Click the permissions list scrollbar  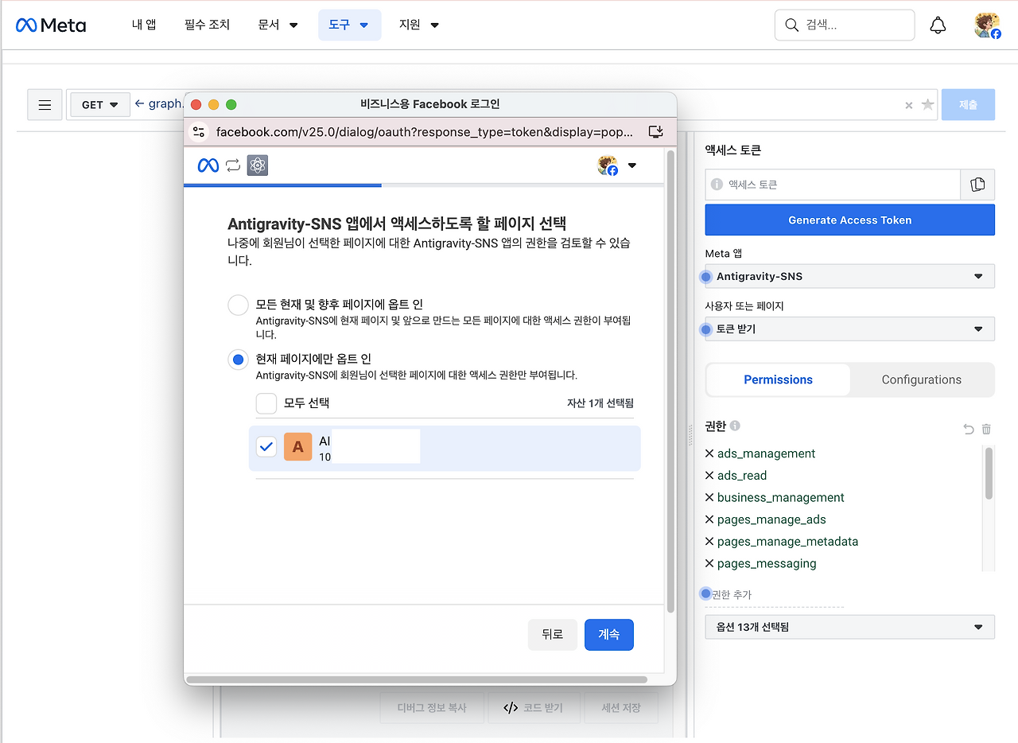click(x=989, y=473)
